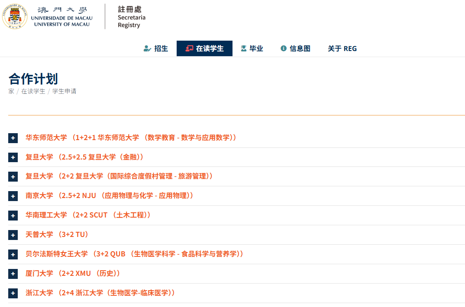
Task: Open the 信息图 menu item
Action: pyautogui.click(x=295, y=48)
